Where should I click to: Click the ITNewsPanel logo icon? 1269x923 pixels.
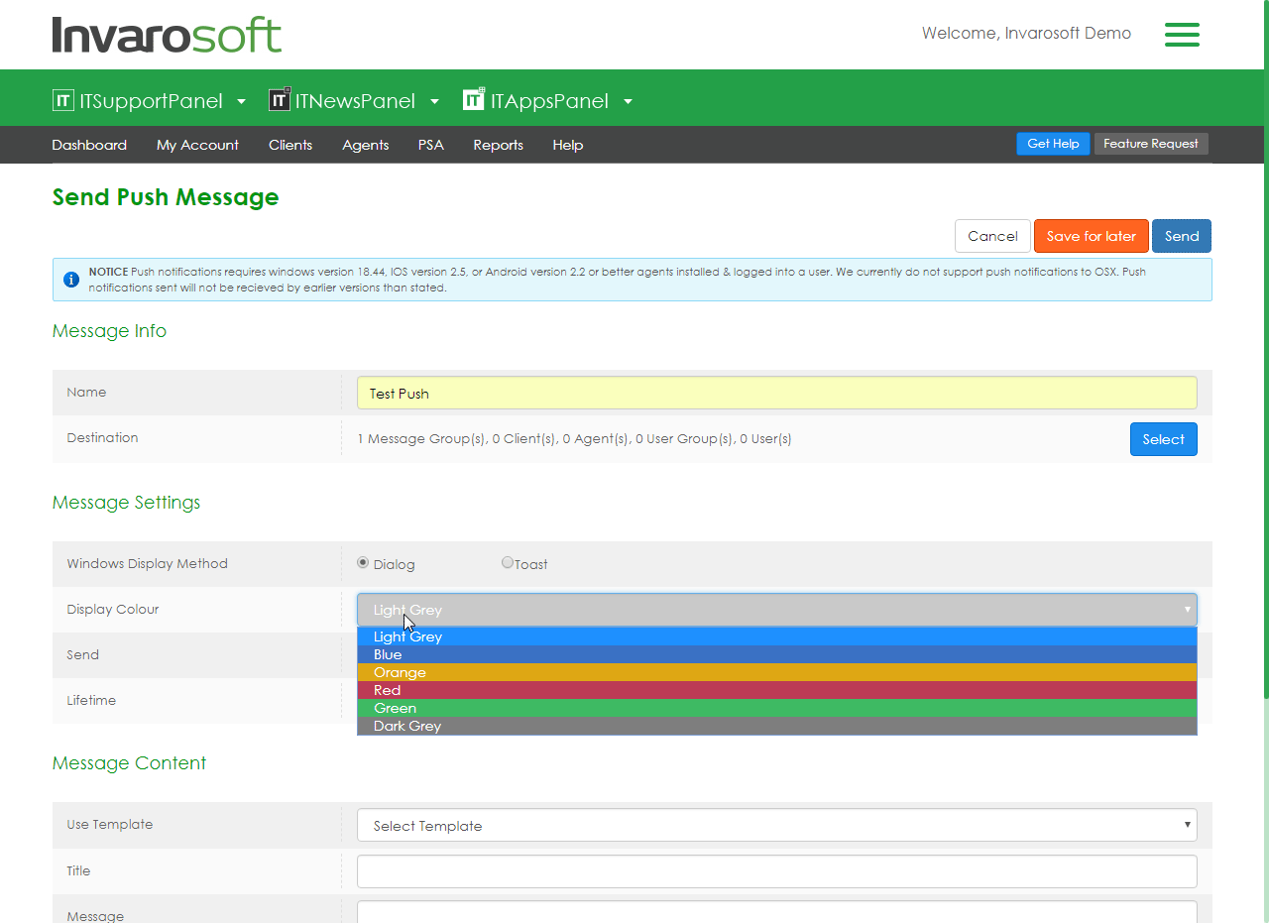point(280,100)
